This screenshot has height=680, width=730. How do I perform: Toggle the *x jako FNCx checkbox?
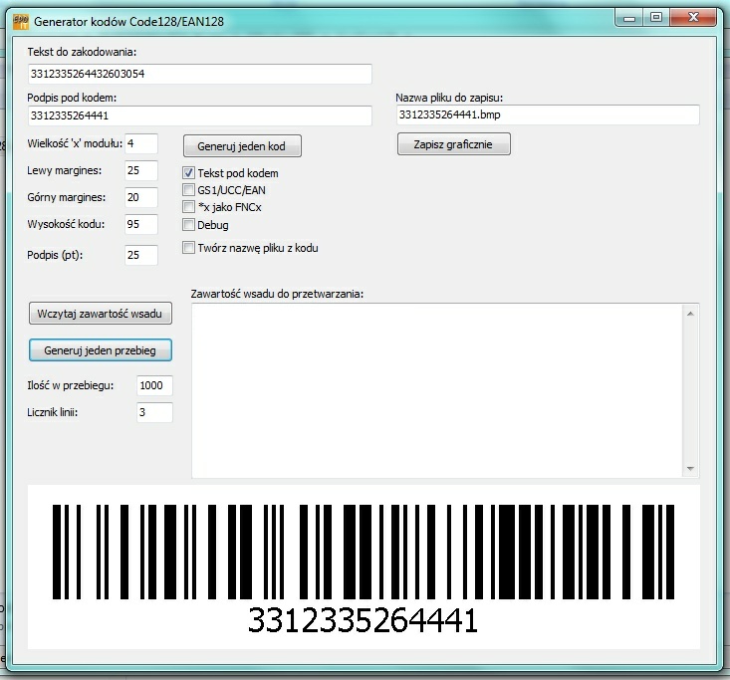[x=189, y=207]
